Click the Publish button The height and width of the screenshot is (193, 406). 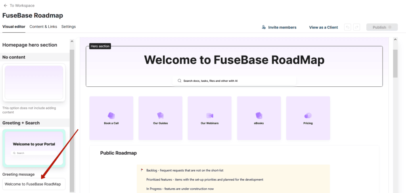click(382, 27)
